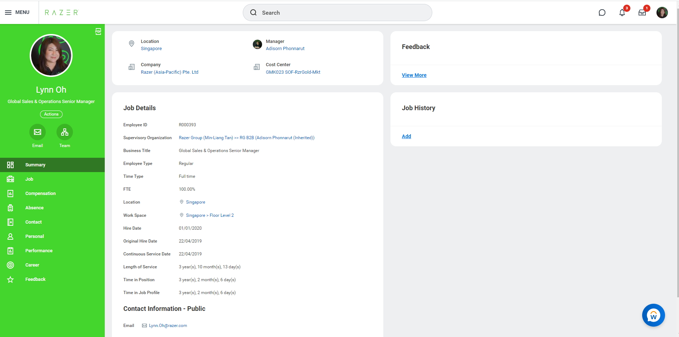Click the name Lynn Oh in sidebar
This screenshot has width=679, height=337.
(x=51, y=90)
